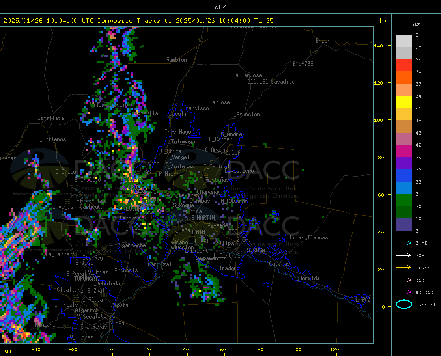
Task: Click the S_MARTIN map label
Action: pos(203,218)
